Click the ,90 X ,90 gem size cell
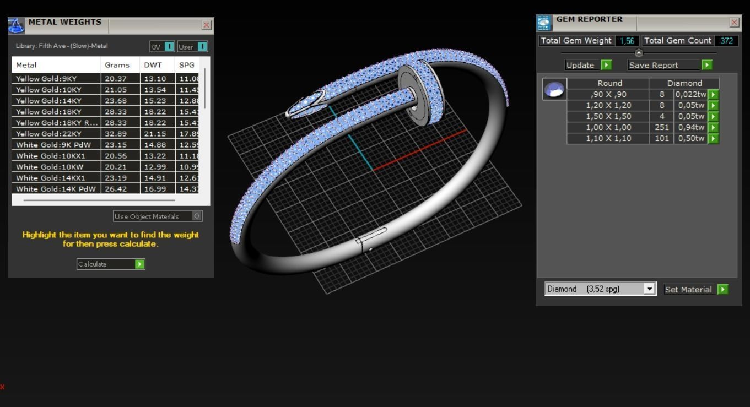Screen dimensions: 750x407 tap(608, 94)
